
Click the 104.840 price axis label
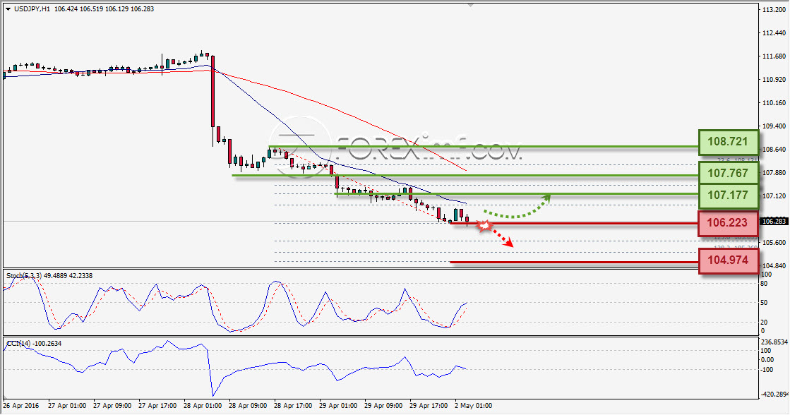[x=774, y=265]
